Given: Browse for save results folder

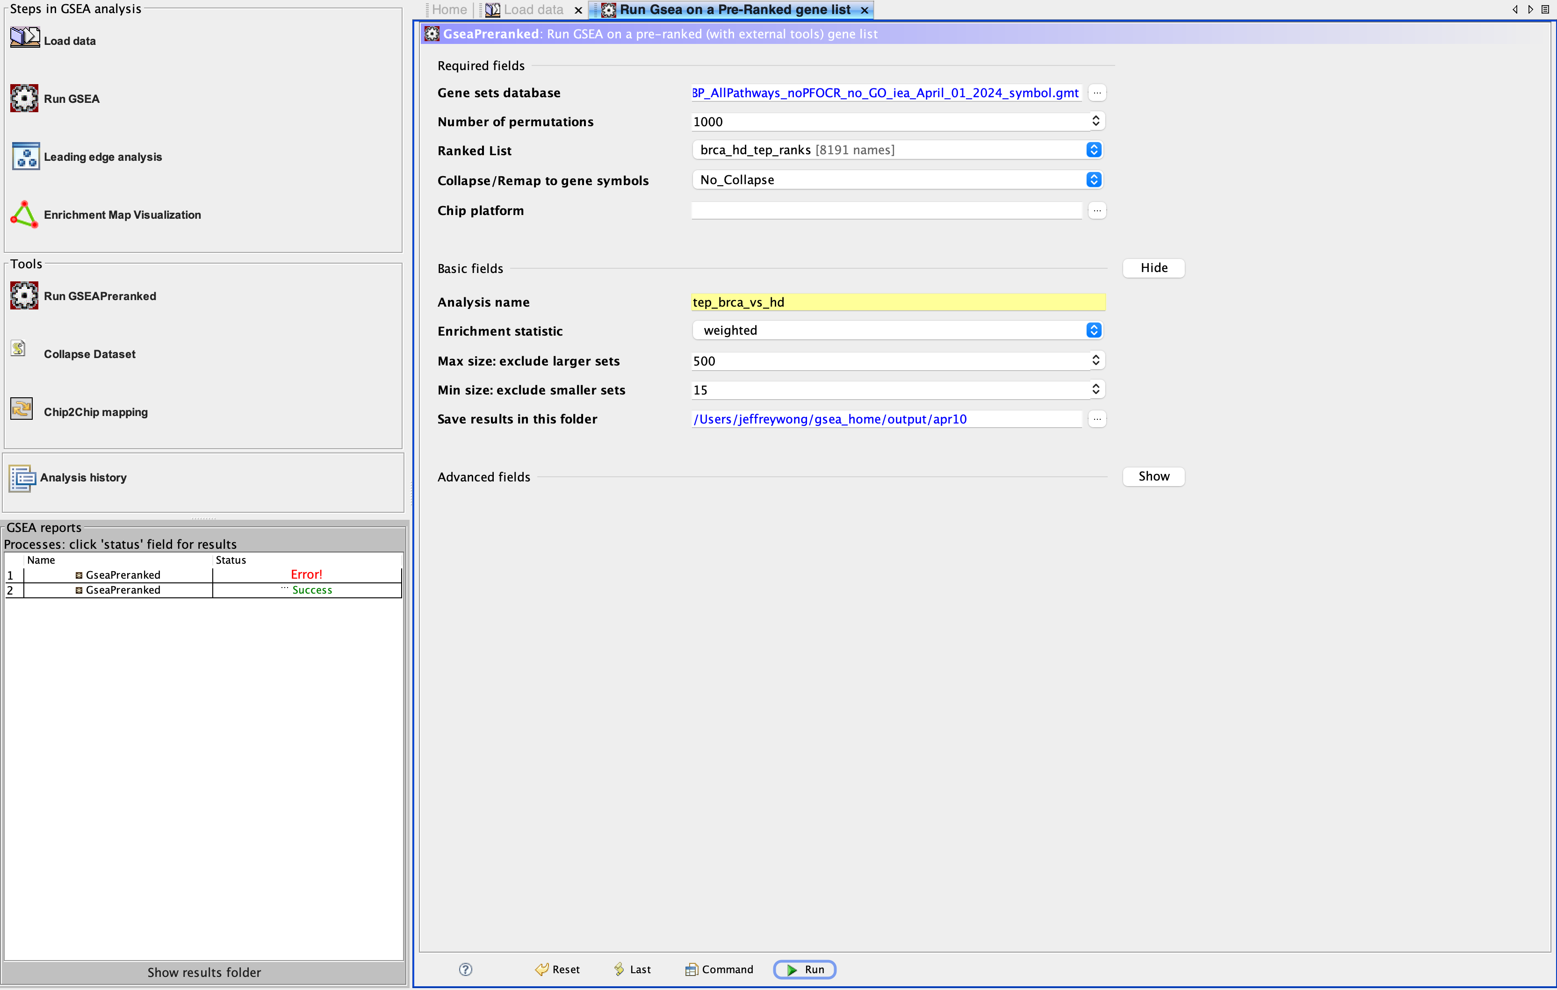Looking at the screenshot, I should point(1097,419).
